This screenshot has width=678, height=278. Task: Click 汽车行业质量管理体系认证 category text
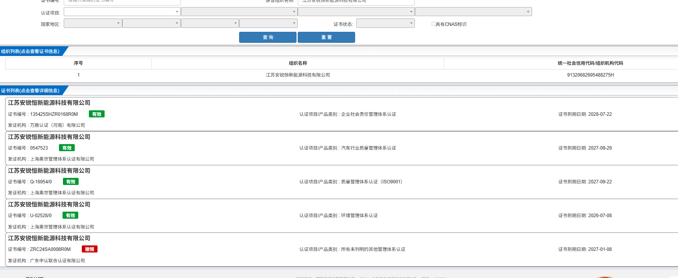coord(368,148)
